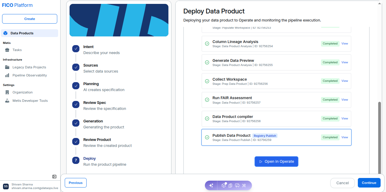The image size is (386, 192).
Task: Click the Legacy Data Projects folder icon
Action: (7, 67)
